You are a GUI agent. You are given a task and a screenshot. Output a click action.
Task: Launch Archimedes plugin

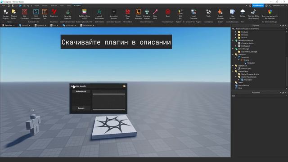(x=99, y=14)
